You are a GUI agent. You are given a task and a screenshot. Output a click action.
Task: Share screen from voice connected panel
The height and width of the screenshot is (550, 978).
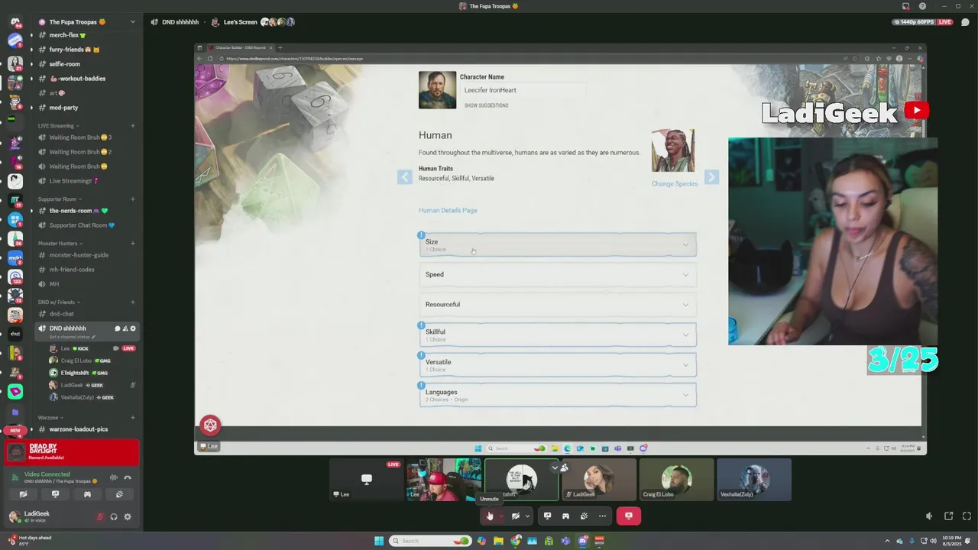coord(55,494)
